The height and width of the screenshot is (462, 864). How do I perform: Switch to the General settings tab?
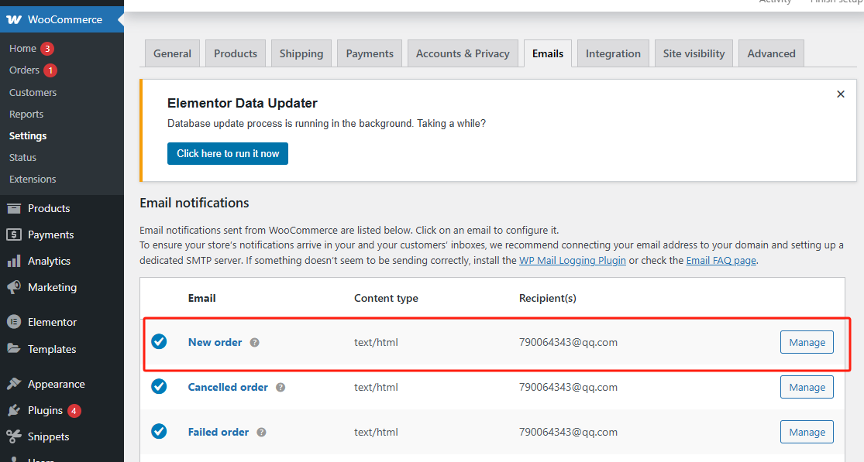[x=173, y=53]
